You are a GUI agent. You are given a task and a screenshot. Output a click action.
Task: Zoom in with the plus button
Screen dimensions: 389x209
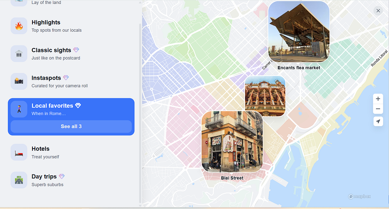click(378, 99)
